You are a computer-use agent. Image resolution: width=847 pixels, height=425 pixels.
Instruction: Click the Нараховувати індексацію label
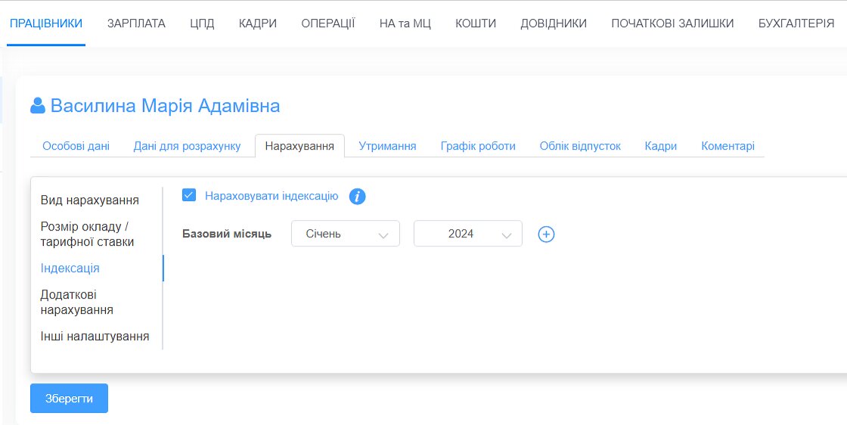[271, 196]
